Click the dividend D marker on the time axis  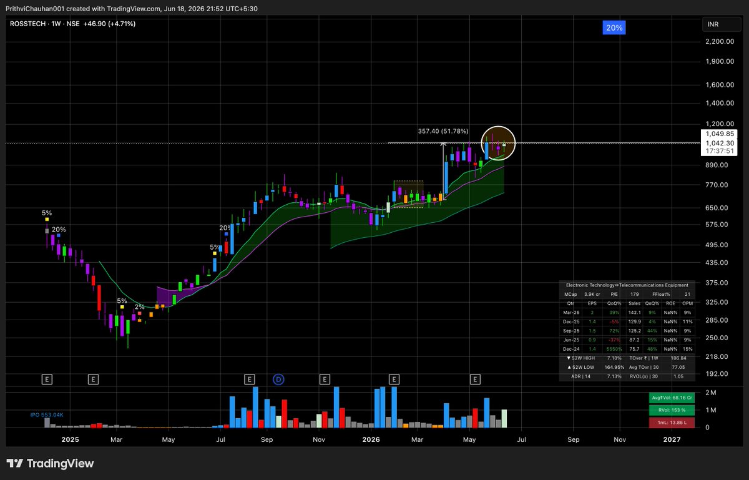click(x=279, y=379)
